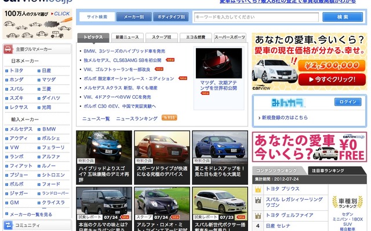Open the トヨタ maker link
This screenshot has height=231, width=371.
pyautogui.click(x=17, y=70)
